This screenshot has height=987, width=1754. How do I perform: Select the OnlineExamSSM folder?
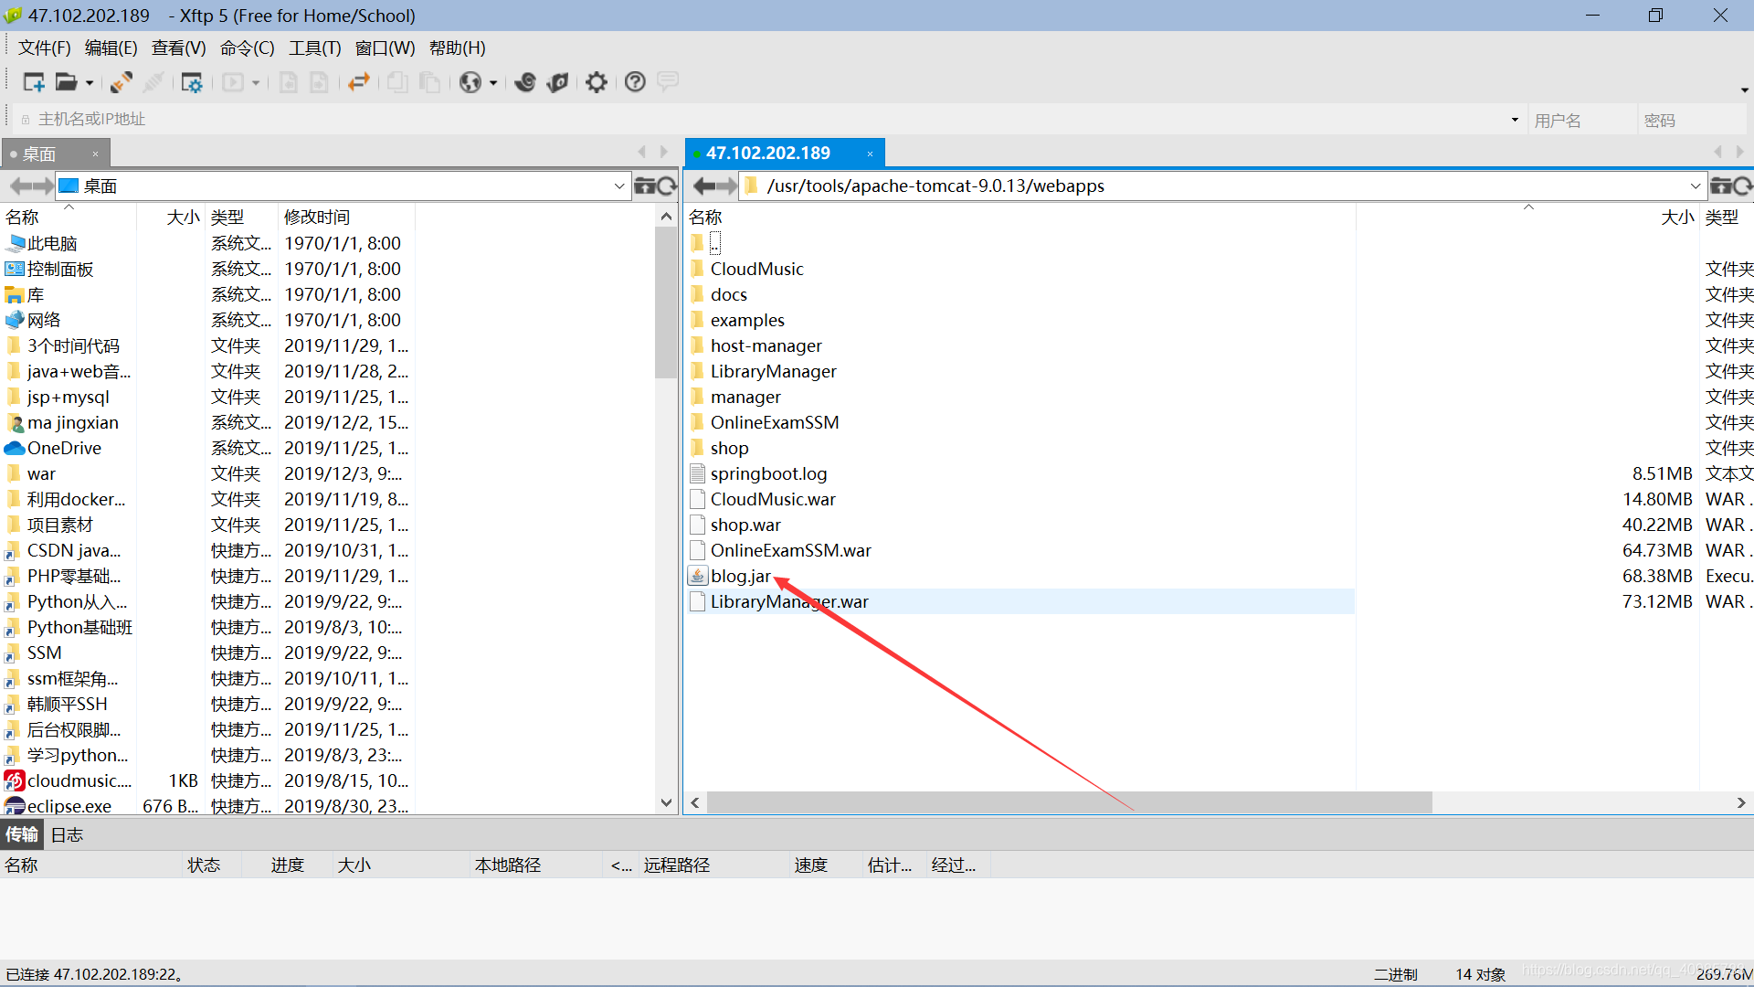pos(775,422)
